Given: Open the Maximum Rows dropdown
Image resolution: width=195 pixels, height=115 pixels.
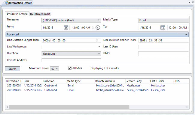Looking at the screenshot, I should pos(54,69).
